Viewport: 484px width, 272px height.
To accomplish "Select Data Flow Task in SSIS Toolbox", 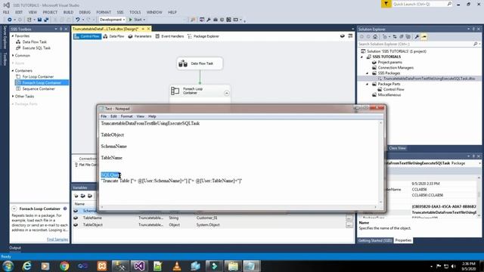I will [x=34, y=42].
